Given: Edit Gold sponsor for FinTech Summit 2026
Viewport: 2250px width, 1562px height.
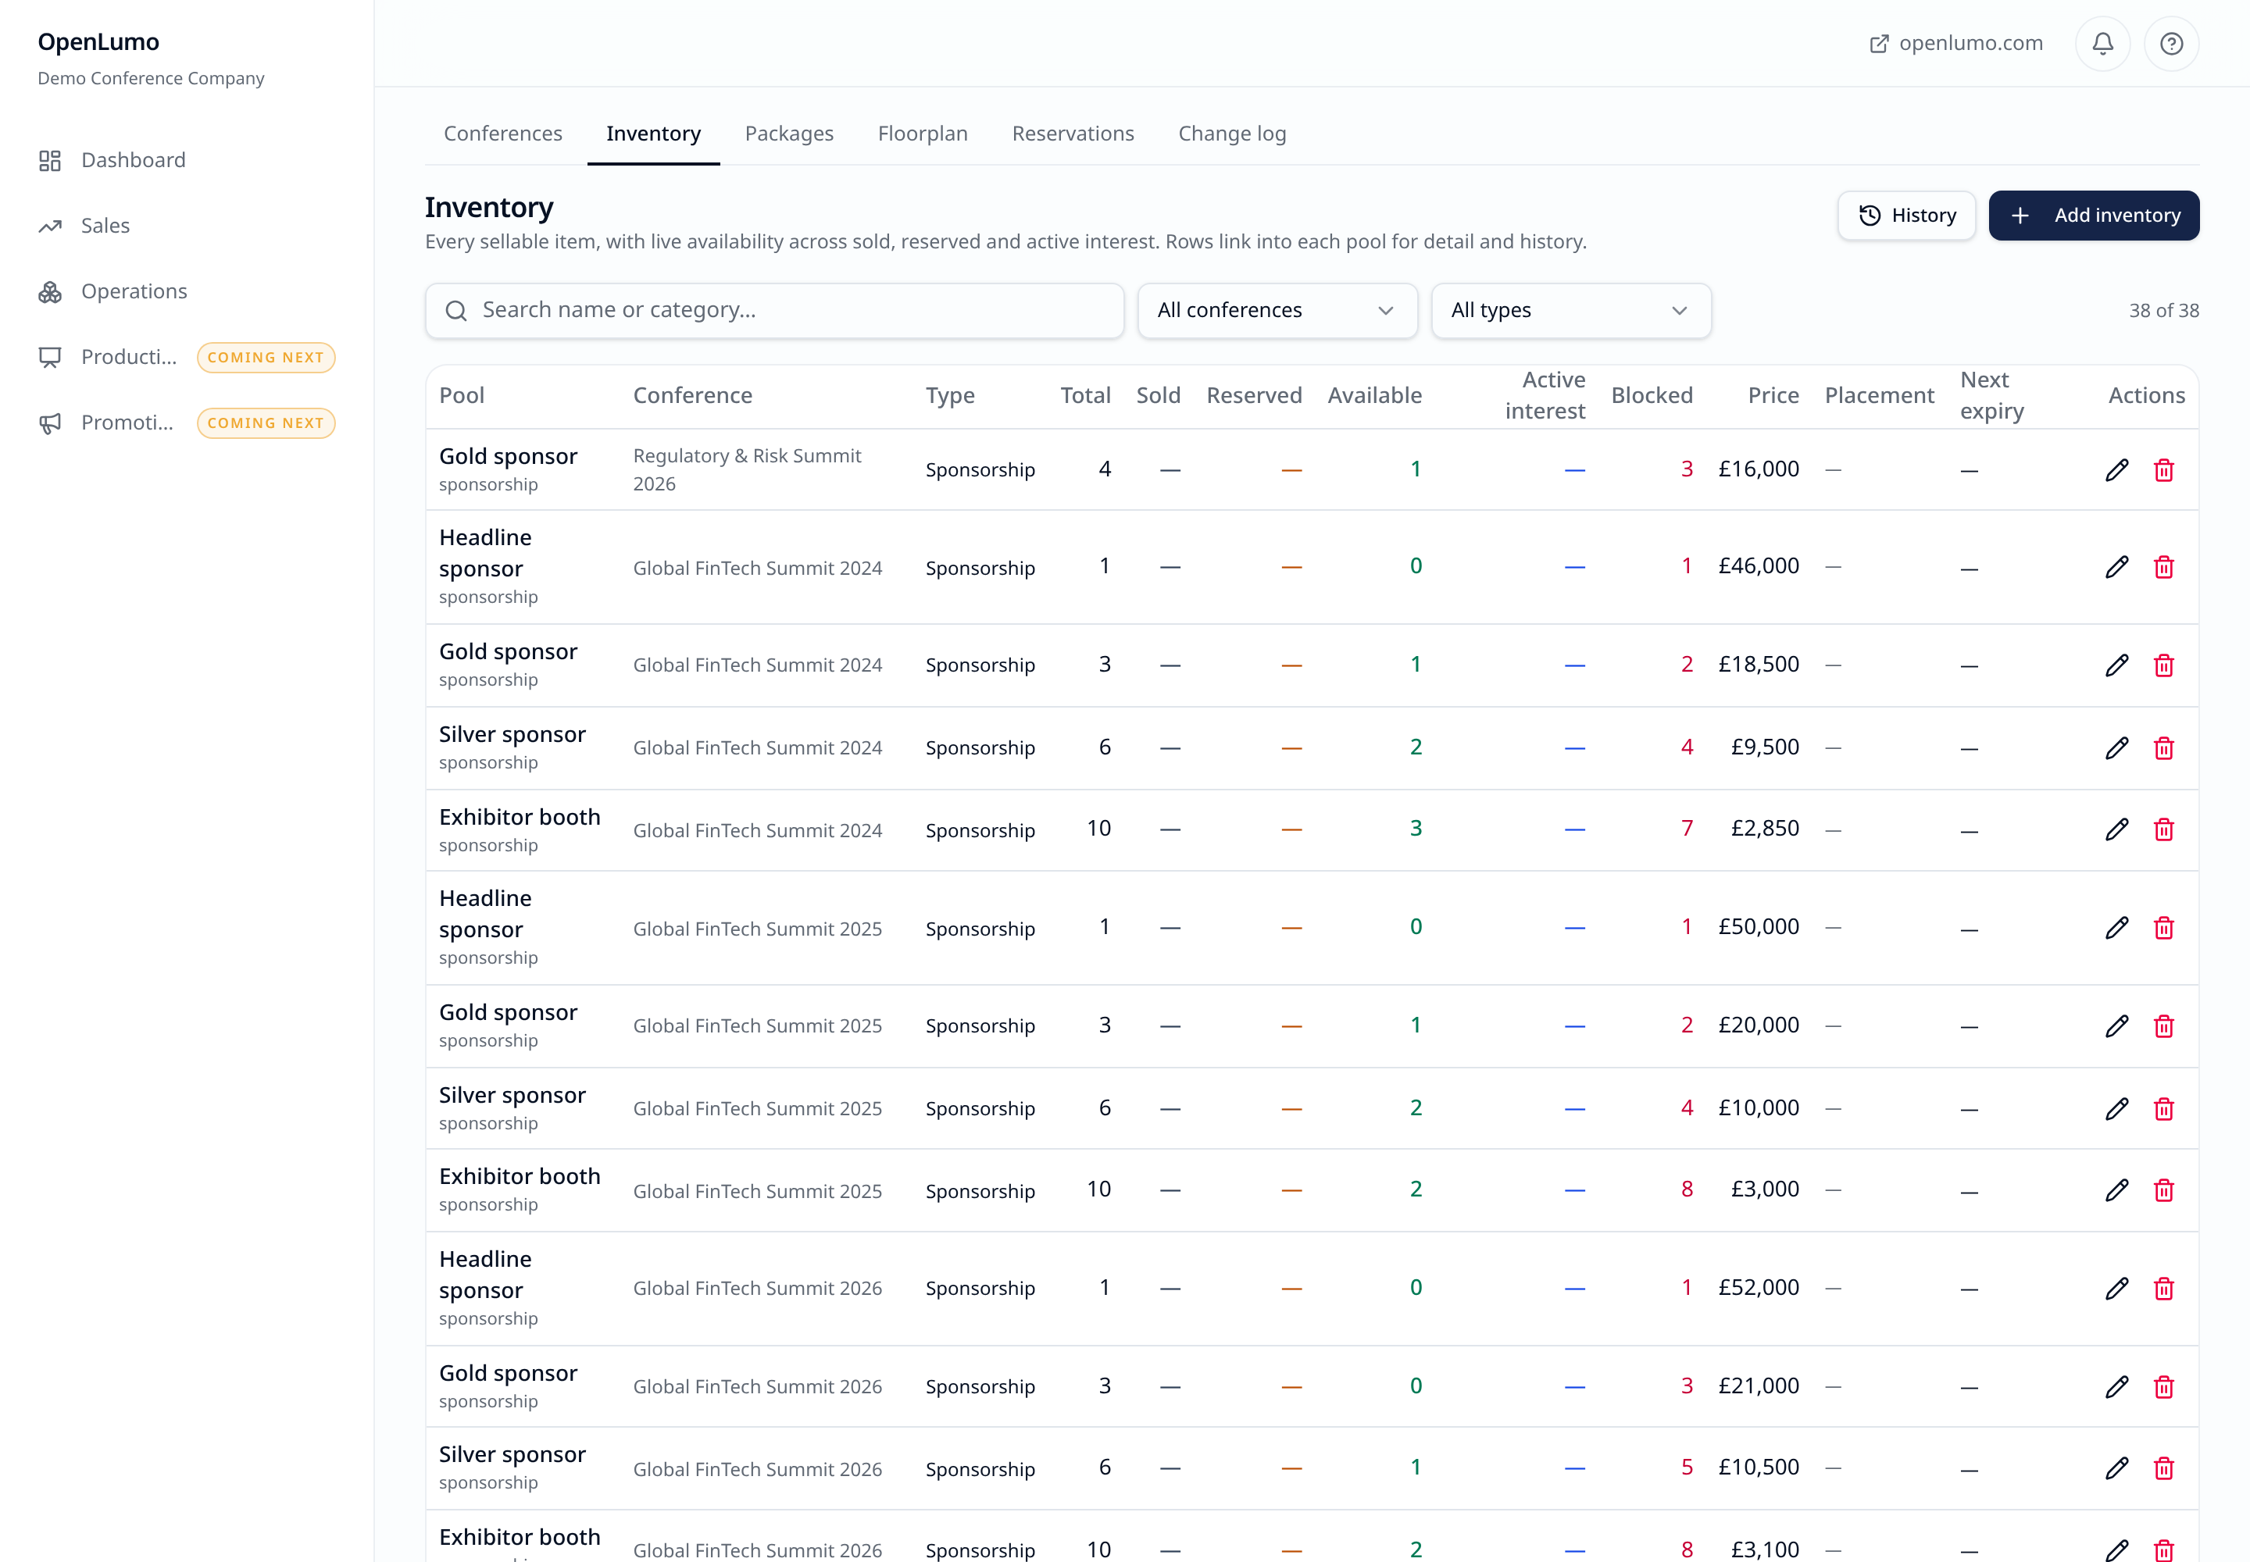Looking at the screenshot, I should 2117,1387.
